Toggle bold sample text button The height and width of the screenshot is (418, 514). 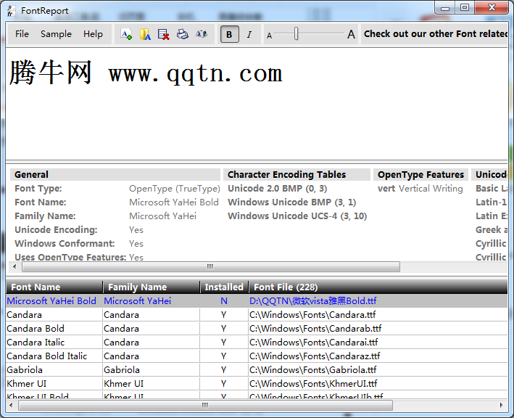click(230, 34)
